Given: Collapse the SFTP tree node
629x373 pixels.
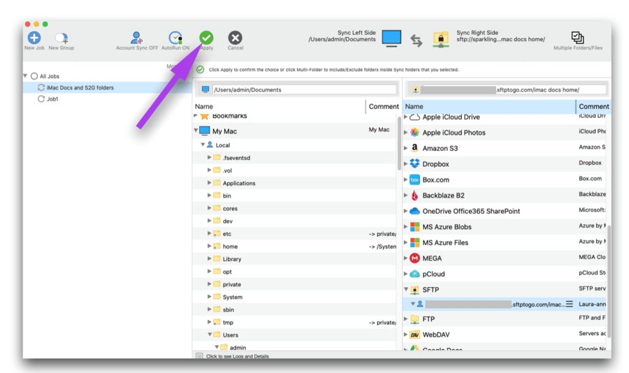Looking at the screenshot, I should tap(405, 289).
